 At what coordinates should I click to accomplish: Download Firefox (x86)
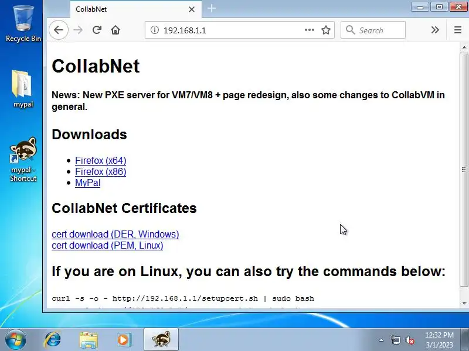click(x=100, y=171)
